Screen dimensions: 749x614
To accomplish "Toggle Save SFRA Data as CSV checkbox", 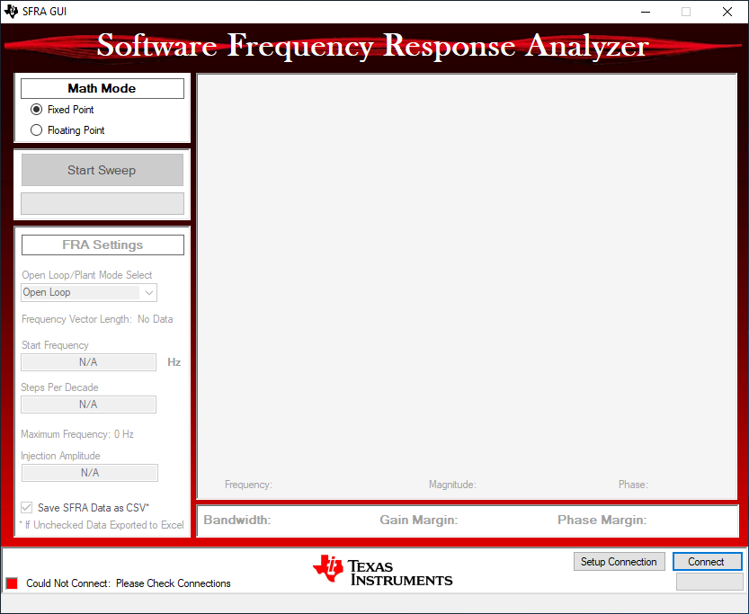I will pyautogui.click(x=27, y=508).
